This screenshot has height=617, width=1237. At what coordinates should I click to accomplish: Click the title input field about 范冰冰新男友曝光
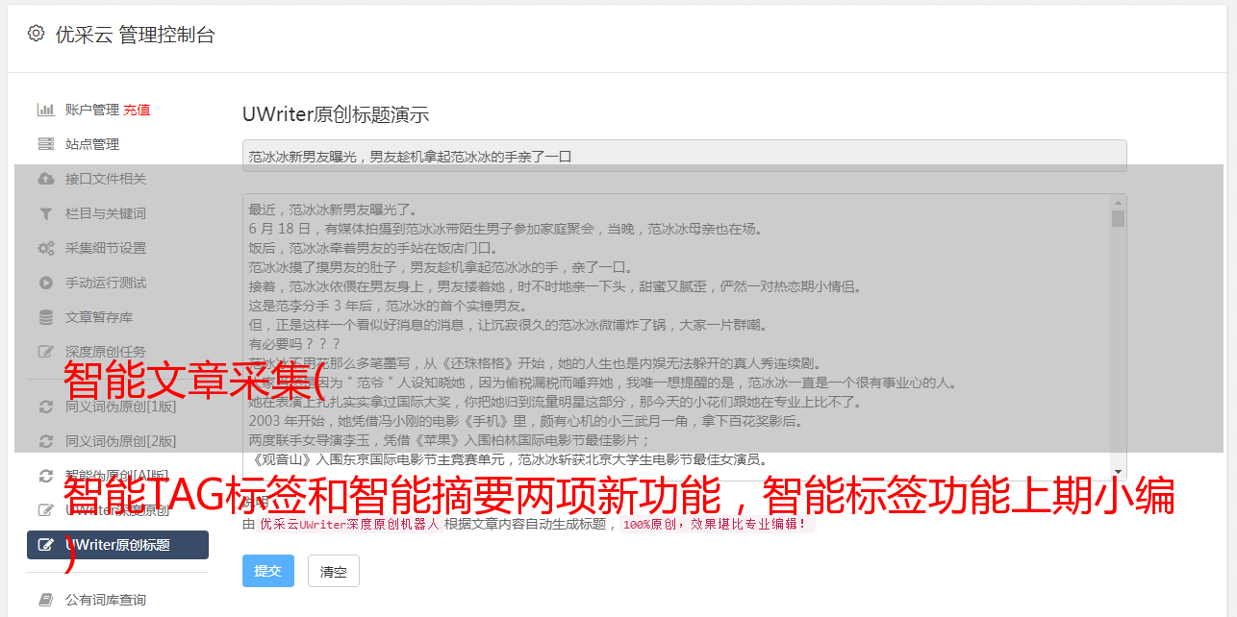tap(684, 156)
